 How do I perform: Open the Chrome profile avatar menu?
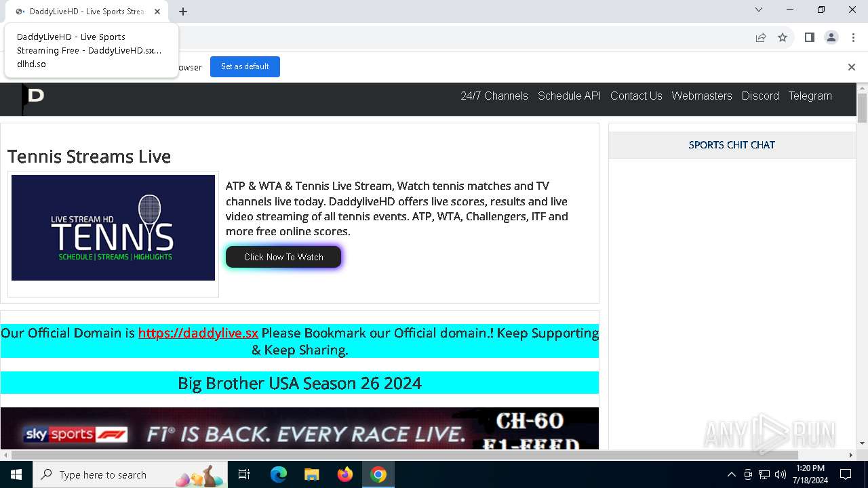click(831, 37)
